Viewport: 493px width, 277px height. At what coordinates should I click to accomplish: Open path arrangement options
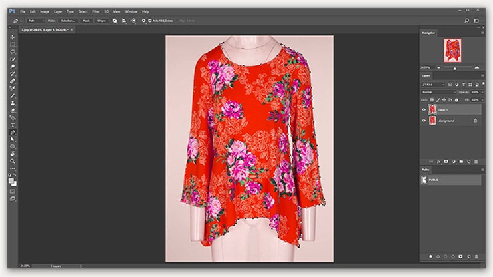click(x=133, y=21)
